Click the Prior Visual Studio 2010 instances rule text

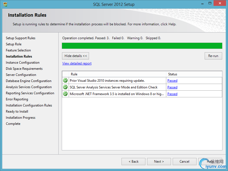(107, 81)
